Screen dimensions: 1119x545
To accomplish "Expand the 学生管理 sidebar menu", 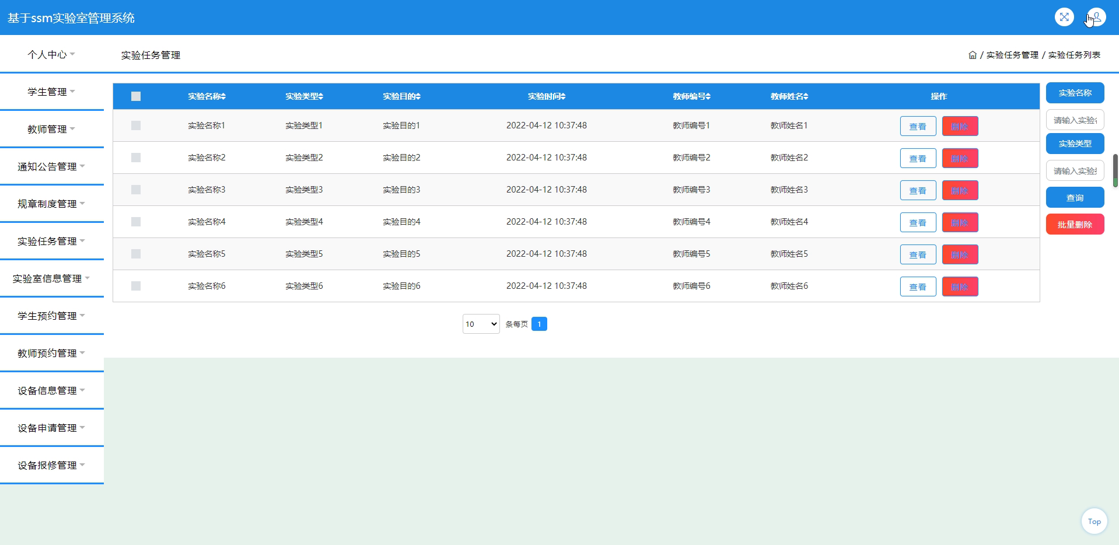I will pyautogui.click(x=51, y=92).
